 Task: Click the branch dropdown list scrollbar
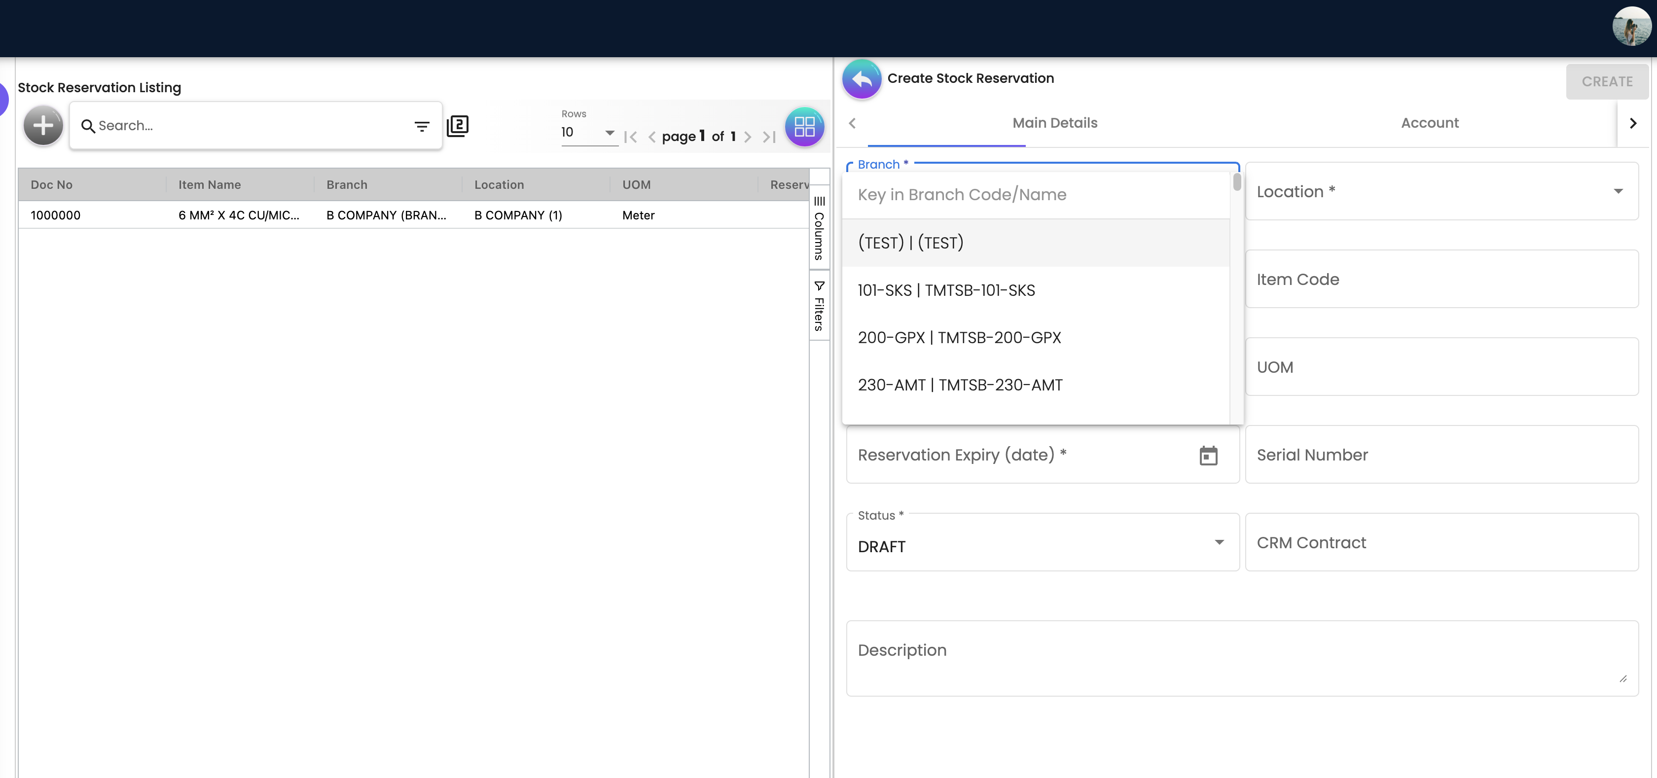point(1236,182)
